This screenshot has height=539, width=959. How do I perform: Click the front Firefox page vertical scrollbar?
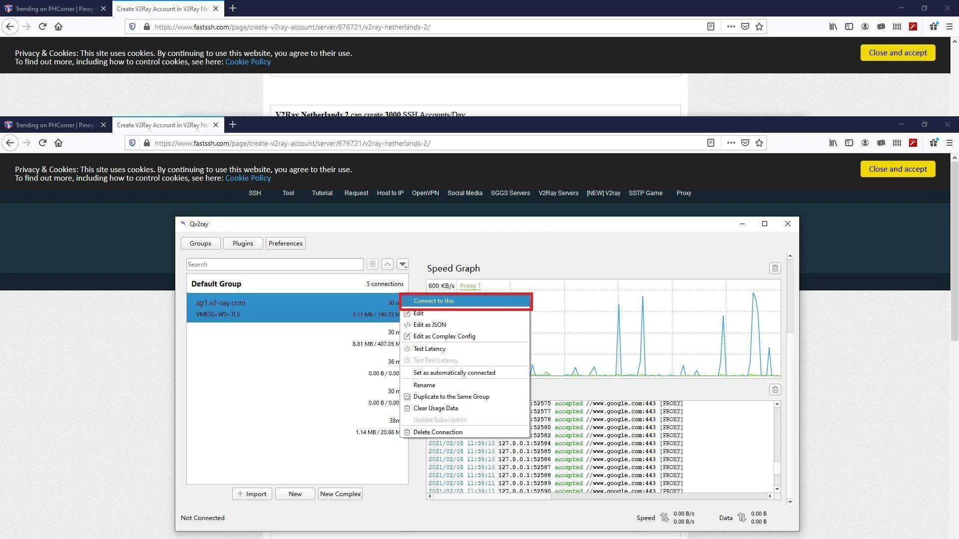[955, 251]
